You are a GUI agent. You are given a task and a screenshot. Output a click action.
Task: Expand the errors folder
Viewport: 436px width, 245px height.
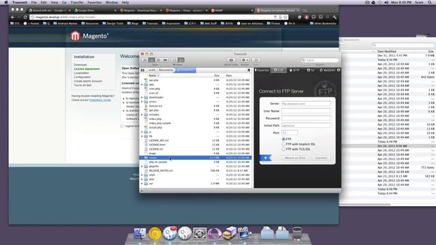[142, 101]
